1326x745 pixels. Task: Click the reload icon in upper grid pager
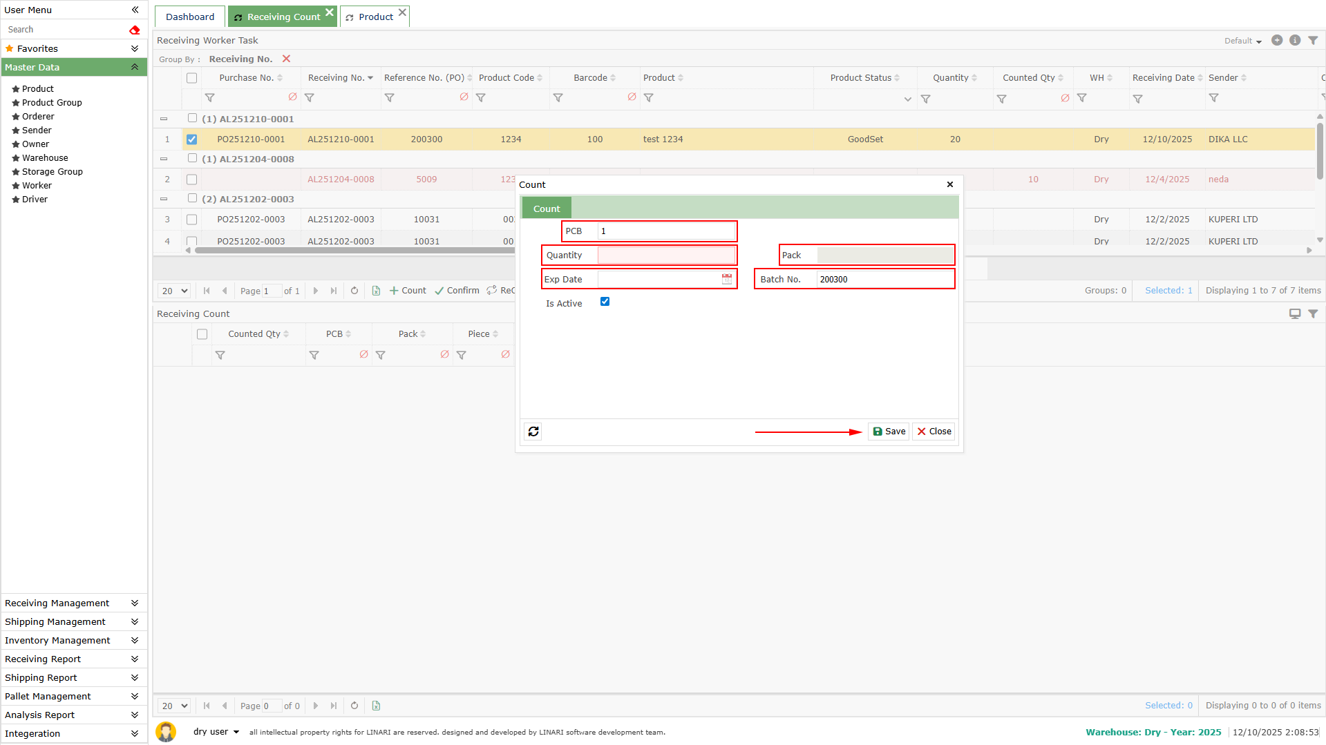coord(354,291)
